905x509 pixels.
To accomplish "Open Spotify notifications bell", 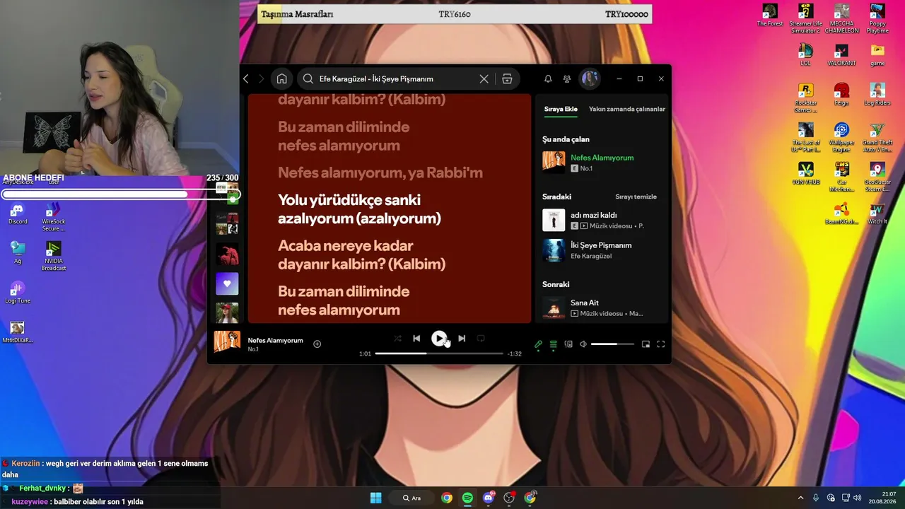I will click(x=548, y=78).
